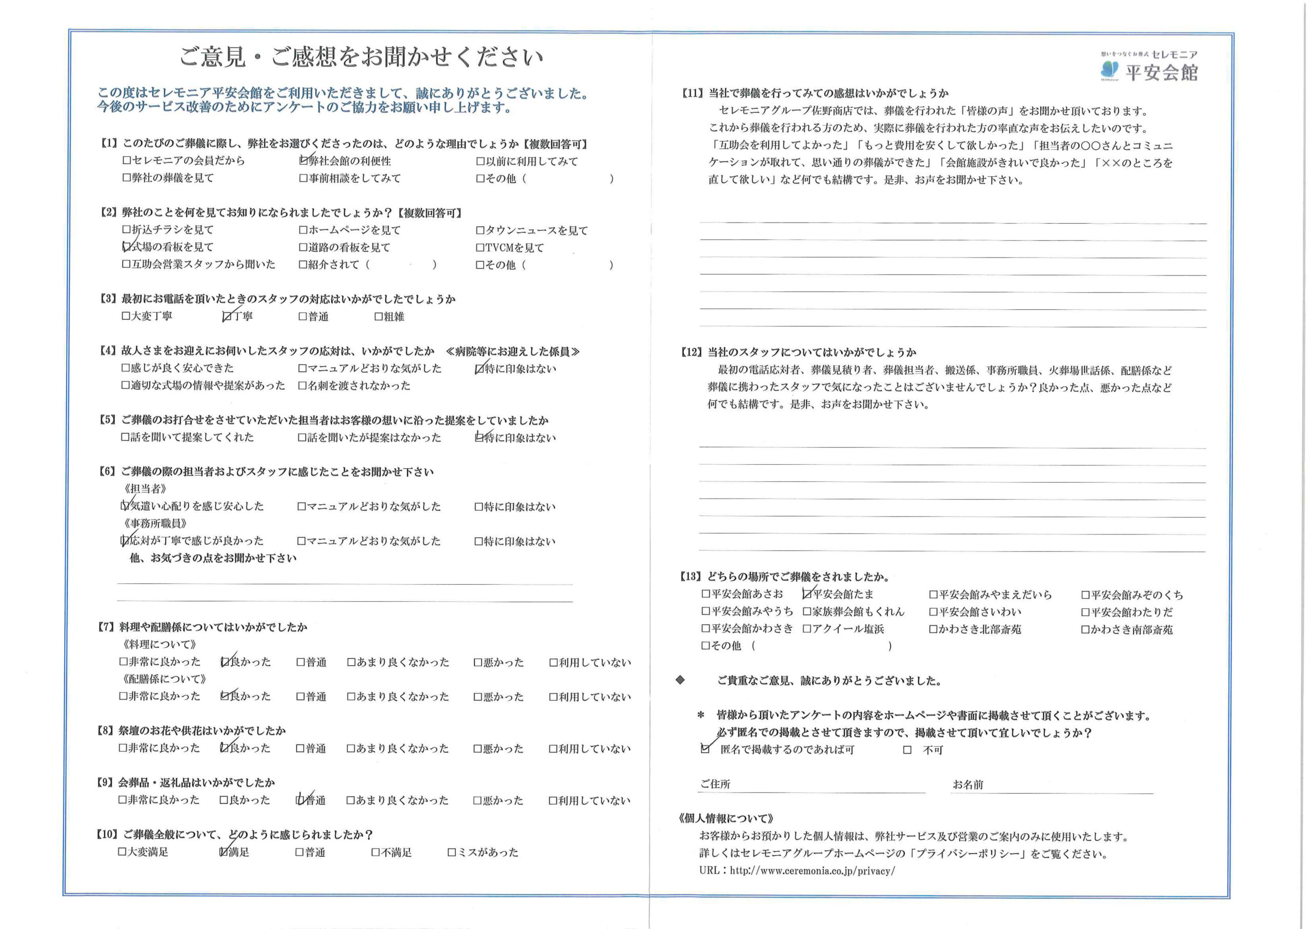Screen dimensions: 1313x929
Task: Click first answer line under question 12
Action: pos(953,447)
